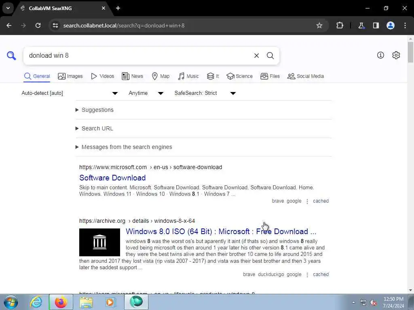Switch to the It category
The height and width of the screenshot is (310, 414).
213,76
